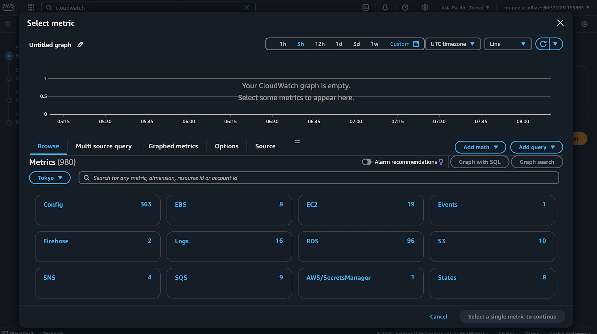Click Select a single metric to continue
Screen dimensions: 597x334
pyautogui.click(x=512, y=316)
